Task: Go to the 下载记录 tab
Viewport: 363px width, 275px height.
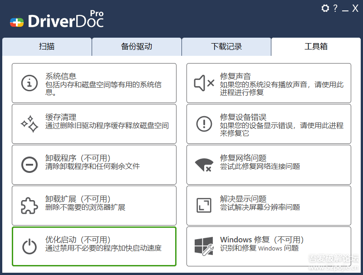Action: [226, 47]
